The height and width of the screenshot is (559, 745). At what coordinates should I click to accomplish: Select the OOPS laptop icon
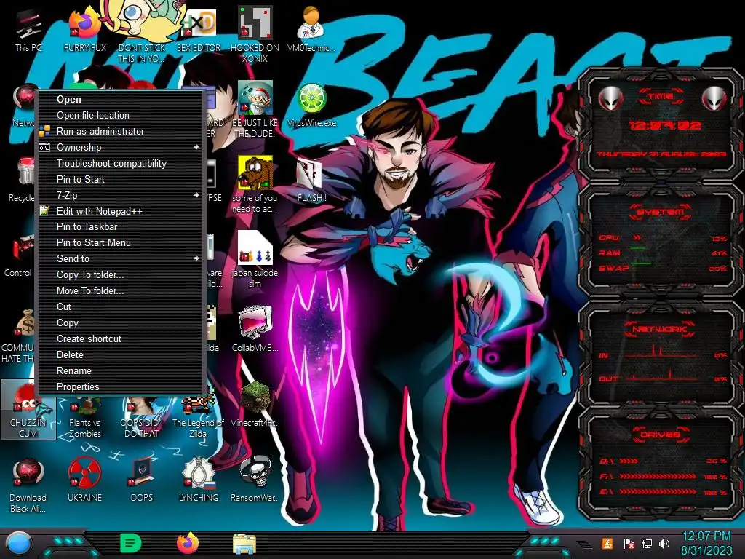coord(141,479)
